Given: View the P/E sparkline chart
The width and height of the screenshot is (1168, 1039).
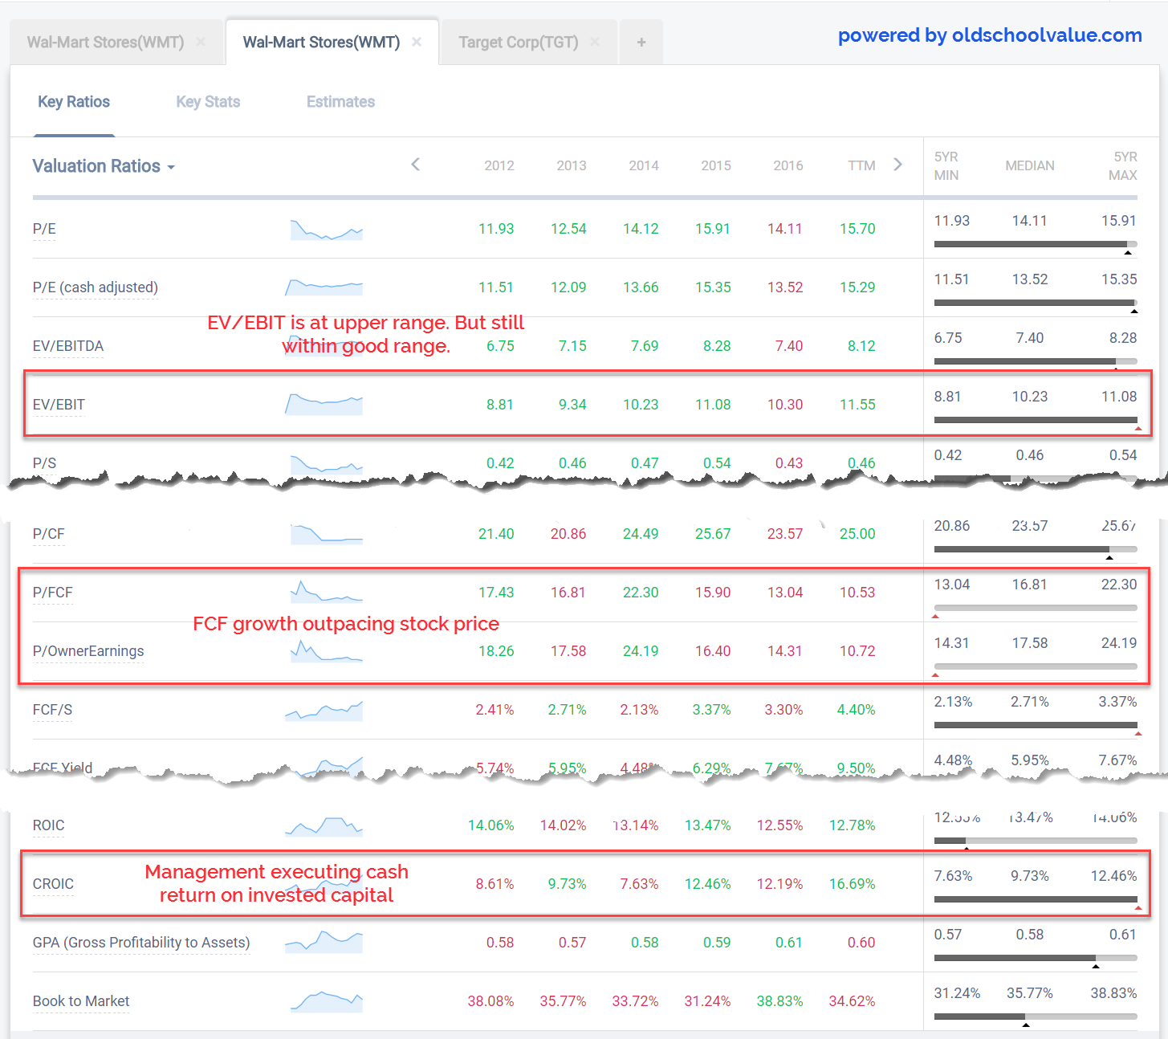Looking at the screenshot, I should pyautogui.click(x=327, y=230).
